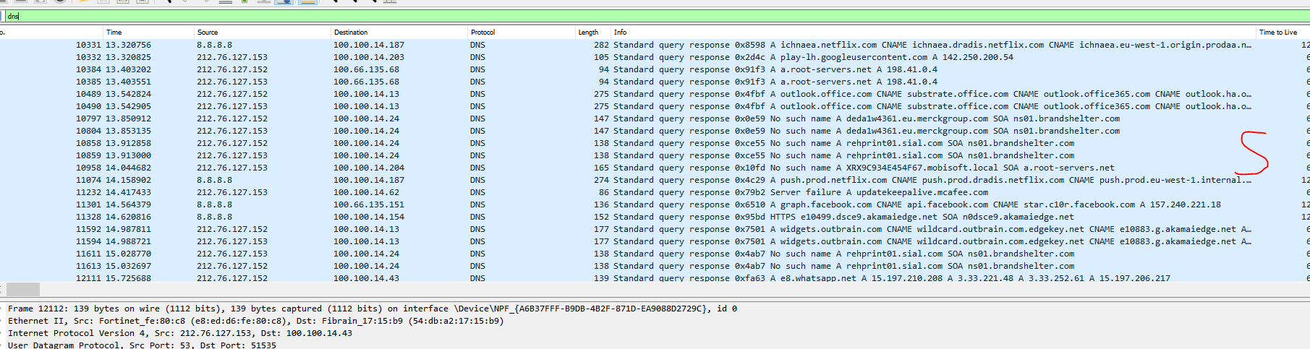Click time 13.320756 in packet 10331

coord(129,45)
